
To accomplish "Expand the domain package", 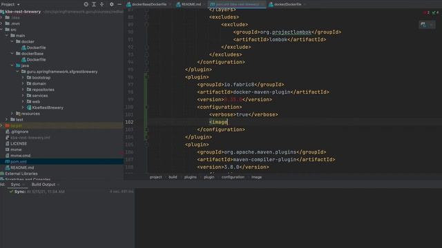I will [x=23, y=83].
